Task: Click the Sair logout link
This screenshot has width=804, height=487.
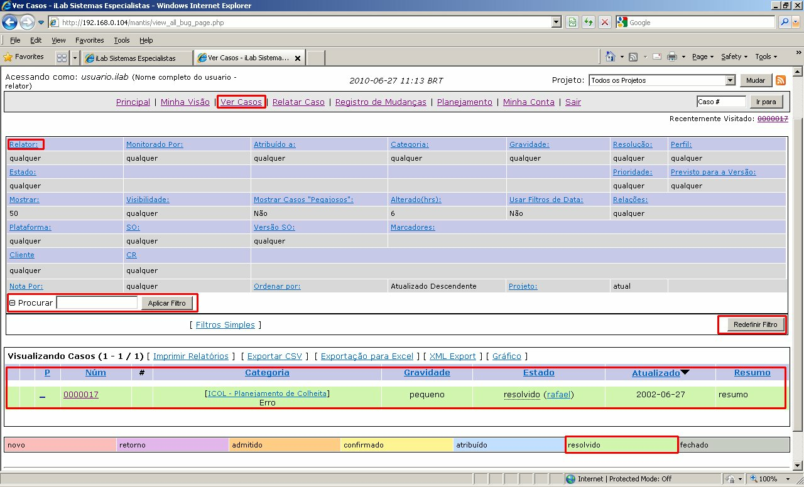Action: (x=573, y=102)
